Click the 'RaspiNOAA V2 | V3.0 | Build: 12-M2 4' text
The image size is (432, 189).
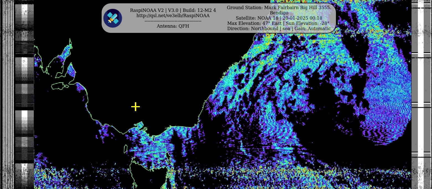[173, 10]
